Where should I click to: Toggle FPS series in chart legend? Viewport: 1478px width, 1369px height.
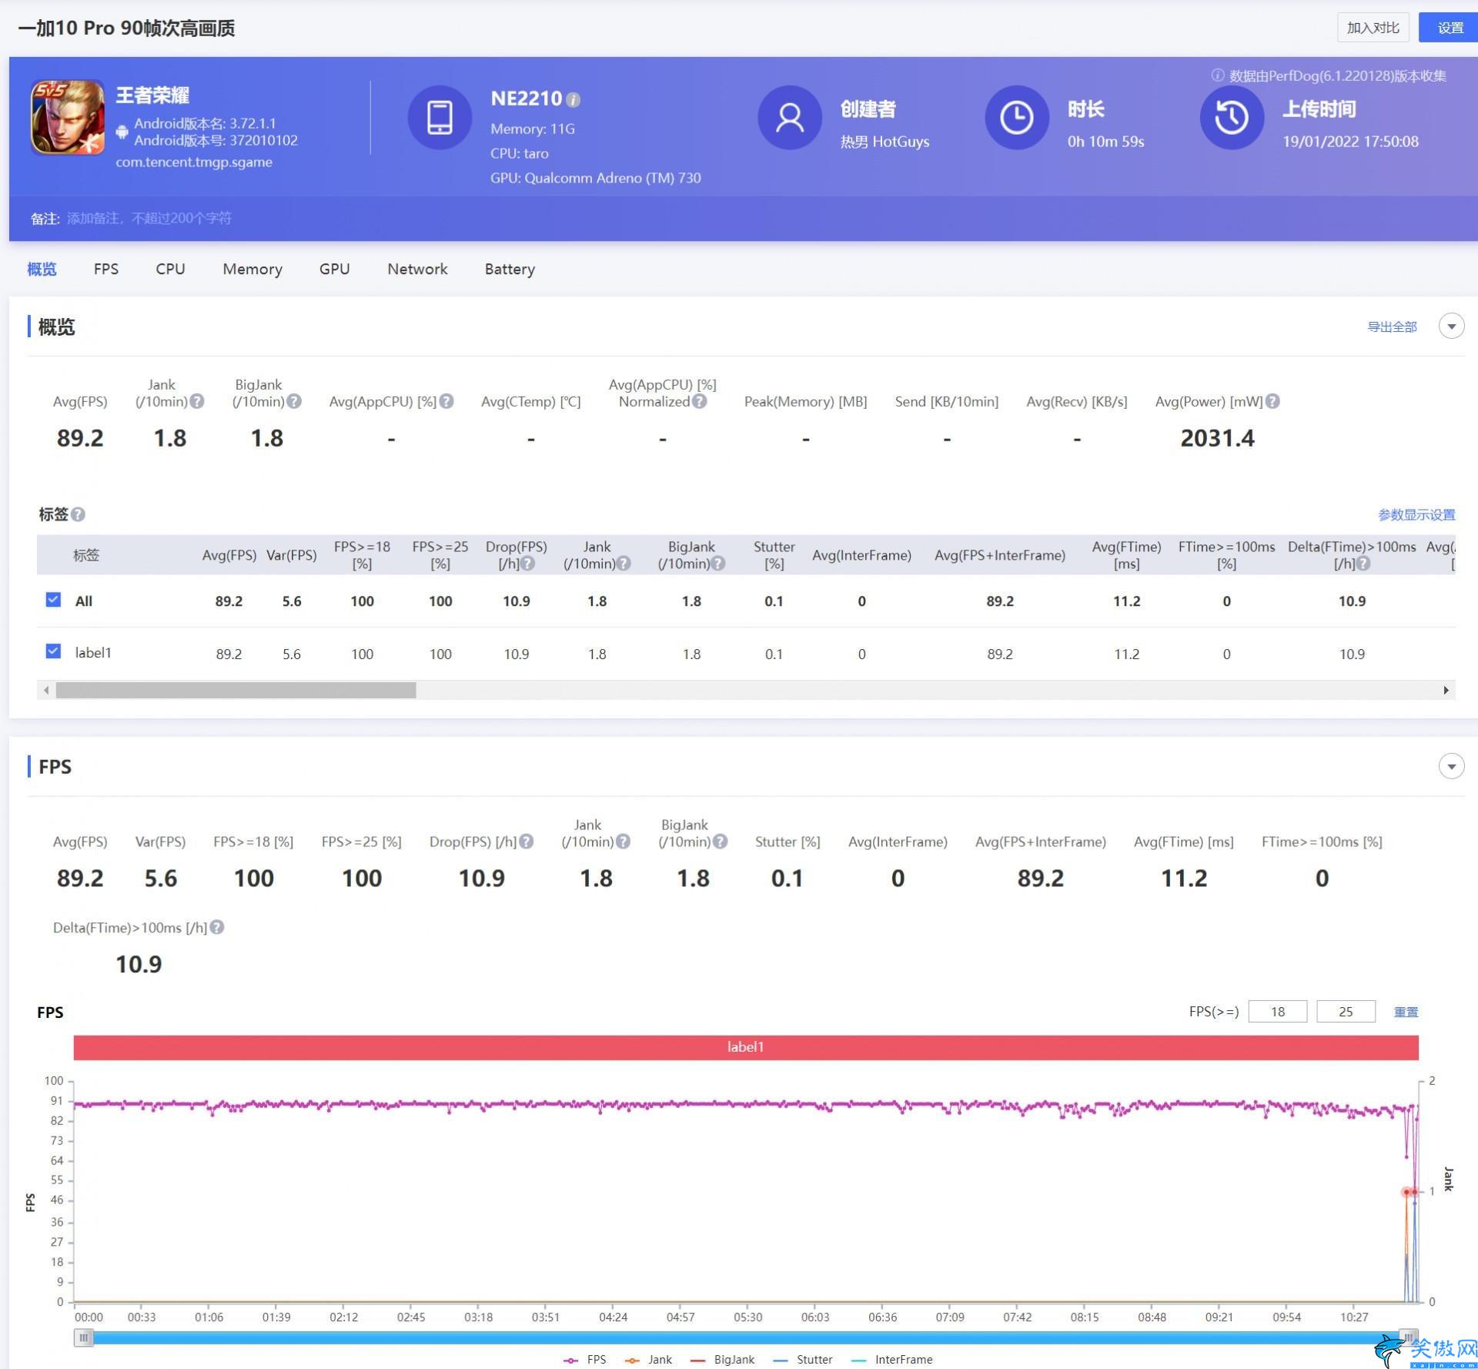coord(585,1360)
